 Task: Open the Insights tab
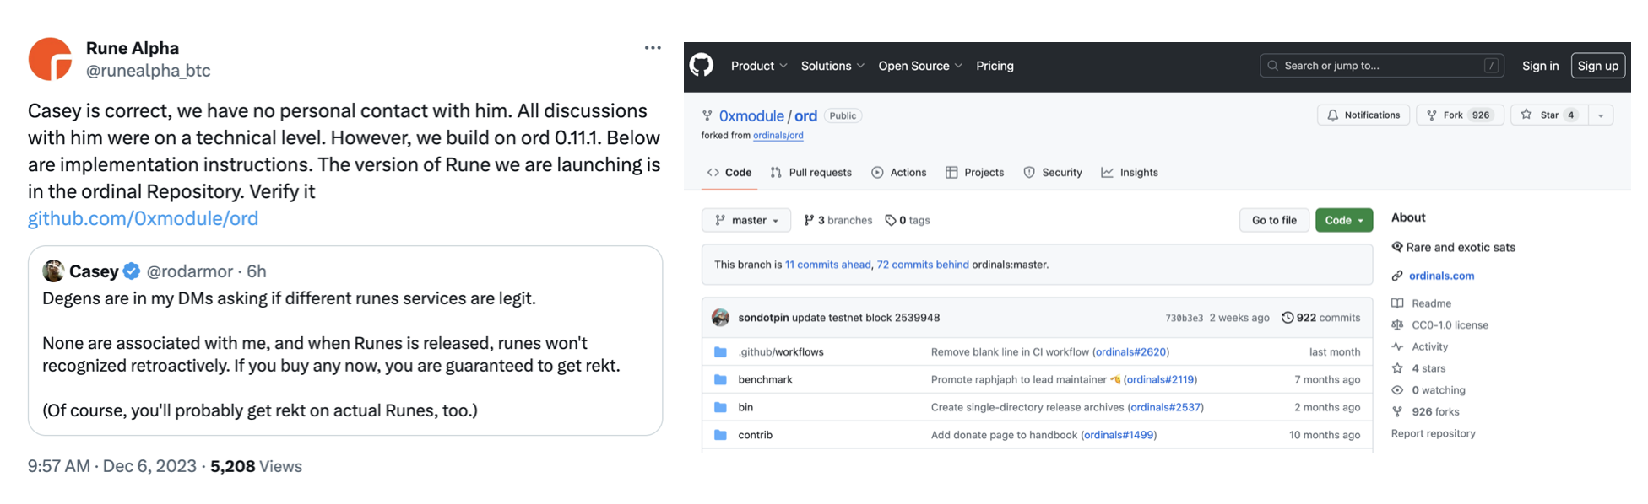(1130, 173)
